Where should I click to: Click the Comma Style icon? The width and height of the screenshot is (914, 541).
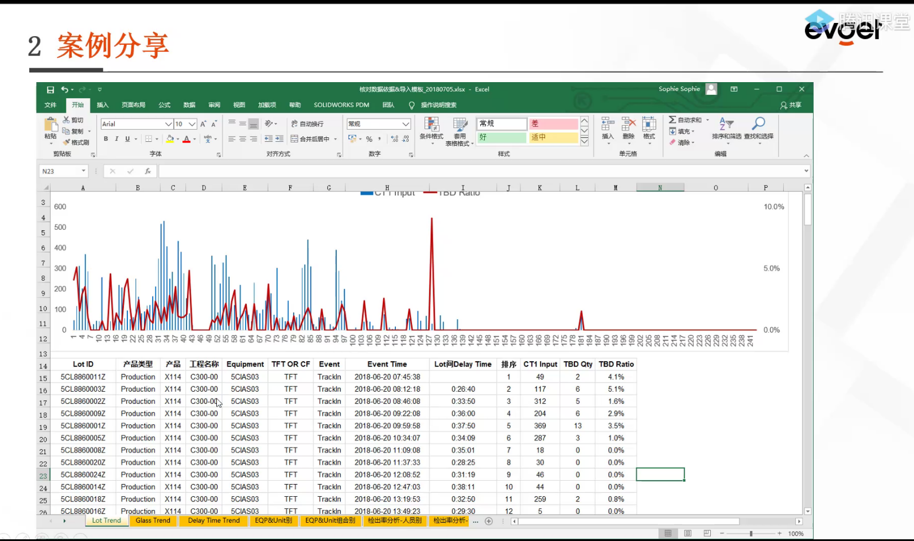point(380,139)
